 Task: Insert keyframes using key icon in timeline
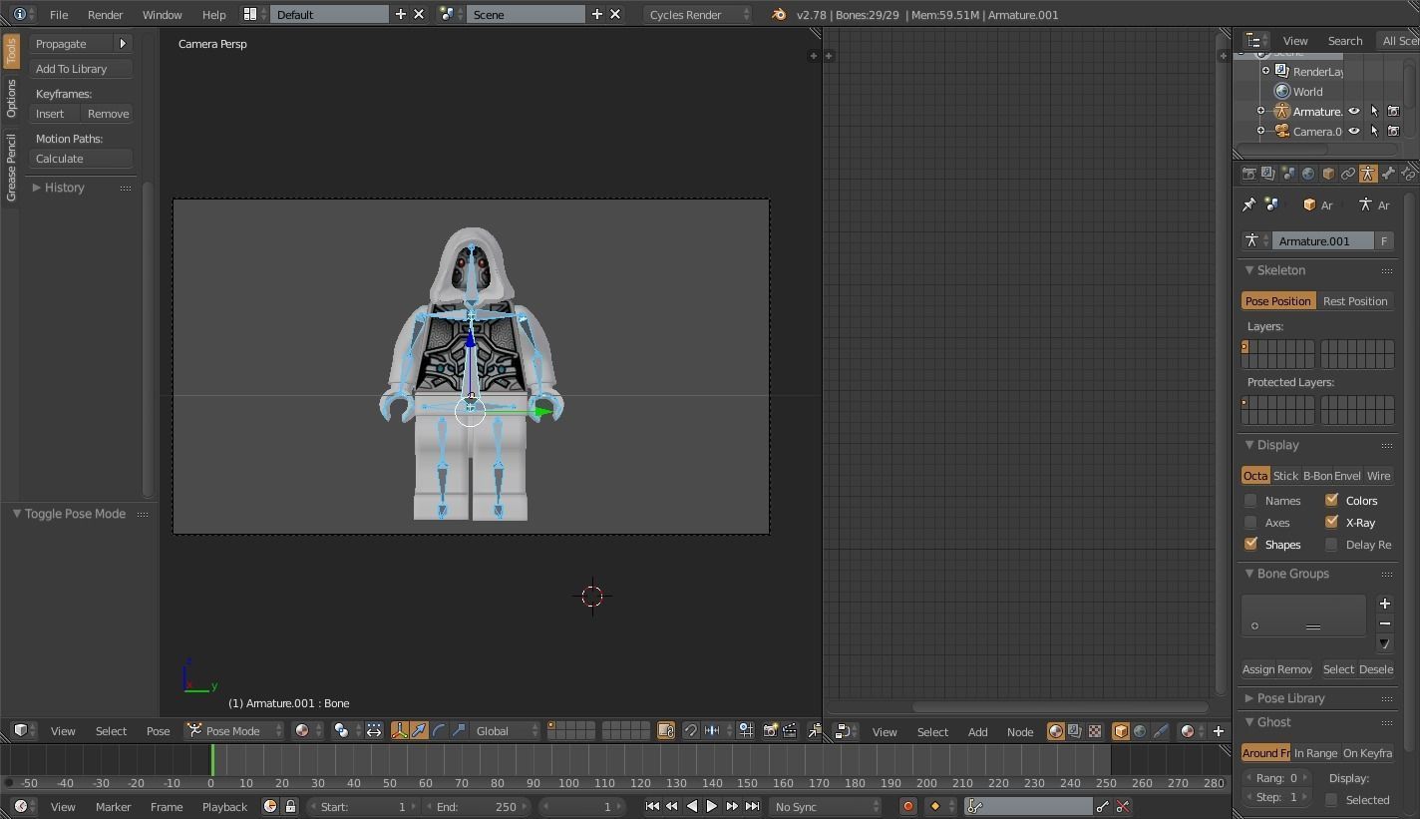1103,807
